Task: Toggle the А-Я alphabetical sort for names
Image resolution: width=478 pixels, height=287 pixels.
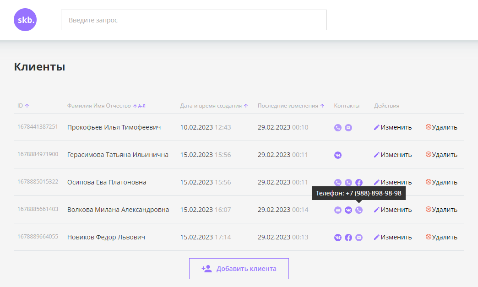Action: pyautogui.click(x=140, y=105)
